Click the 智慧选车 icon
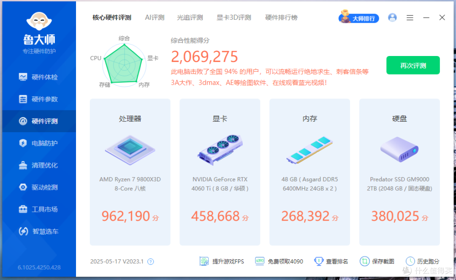This screenshot has width=456, height=280. pyautogui.click(x=23, y=231)
